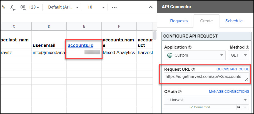Screen dimensions: 254x114
Task: Open the MANAGE CONNECTIONS link
Action: pyautogui.click(x=229, y=92)
